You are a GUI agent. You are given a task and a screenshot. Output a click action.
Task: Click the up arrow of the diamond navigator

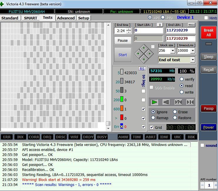click(x=144, y=48)
